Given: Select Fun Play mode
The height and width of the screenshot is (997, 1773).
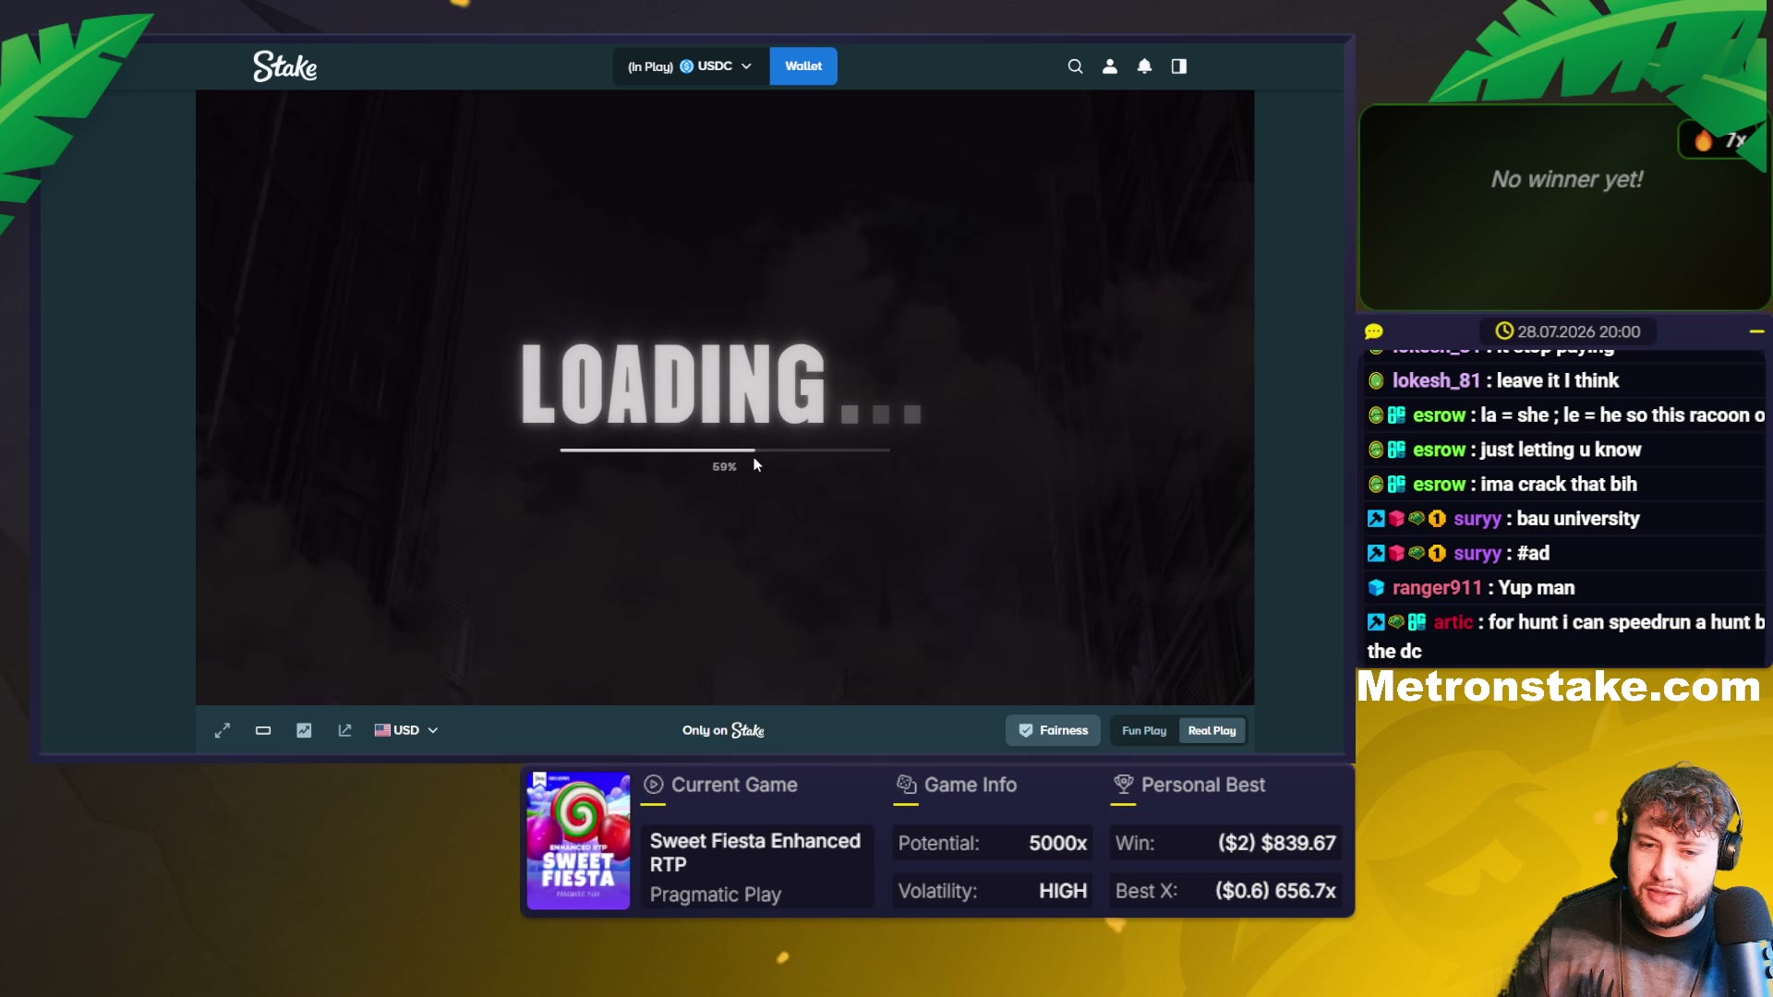Looking at the screenshot, I should [1144, 731].
